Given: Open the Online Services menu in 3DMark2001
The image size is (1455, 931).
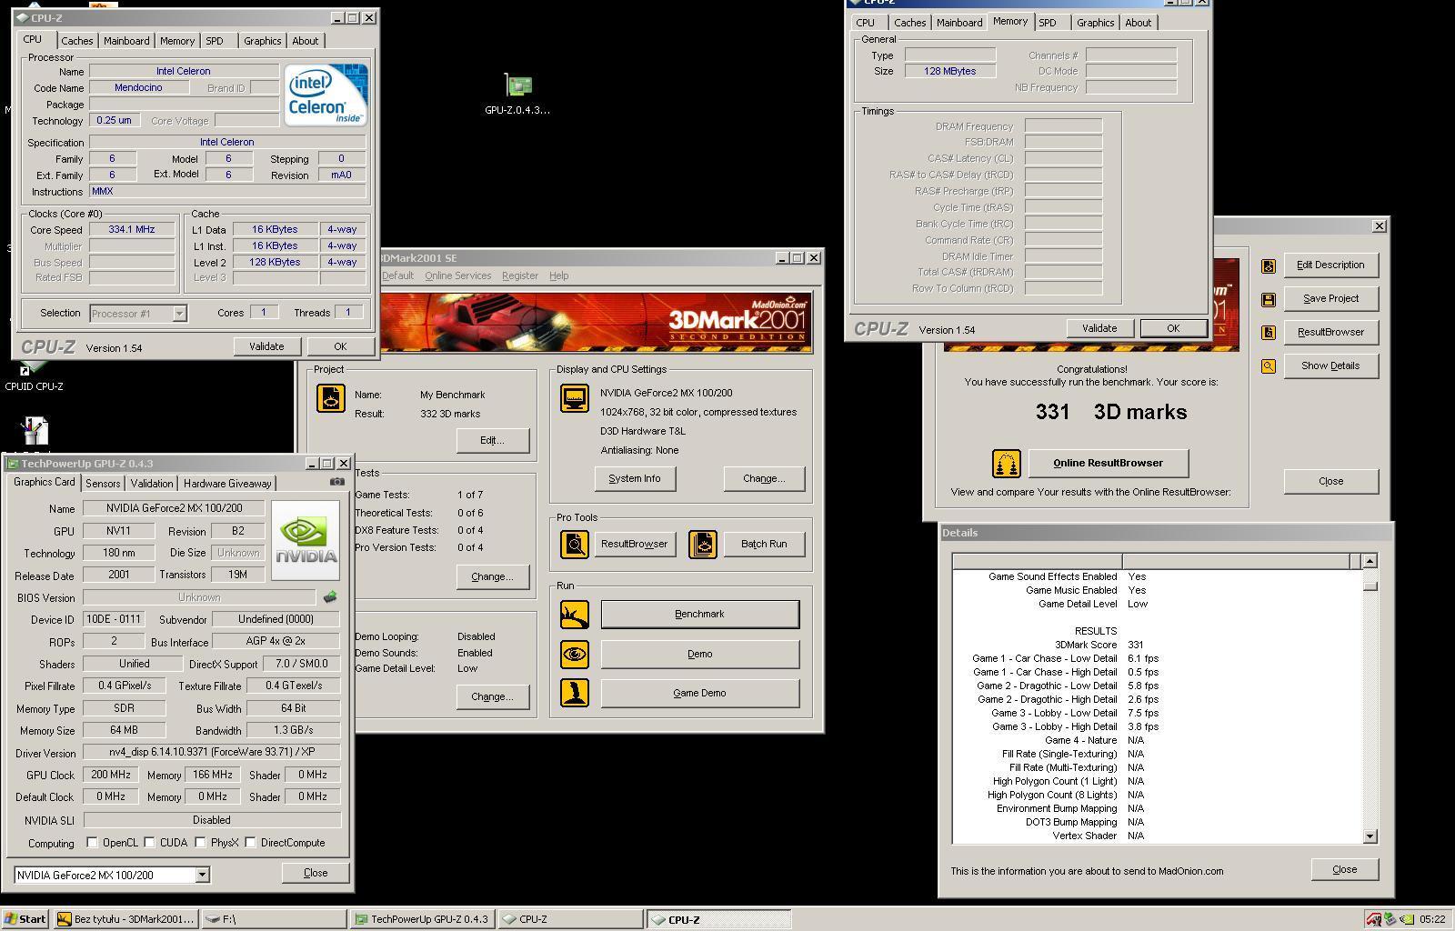Looking at the screenshot, I should [x=457, y=275].
